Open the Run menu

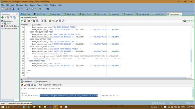click(27, 5)
